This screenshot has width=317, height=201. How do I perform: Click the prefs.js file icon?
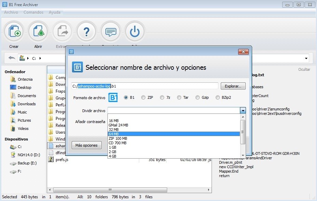coord(51,159)
